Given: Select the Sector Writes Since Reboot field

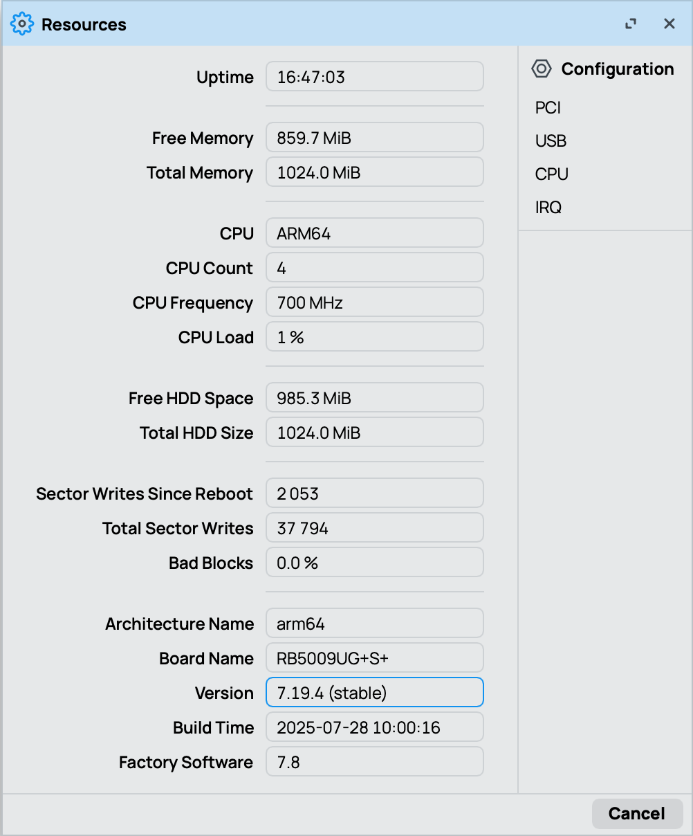Looking at the screenshot, I should 375,493.
